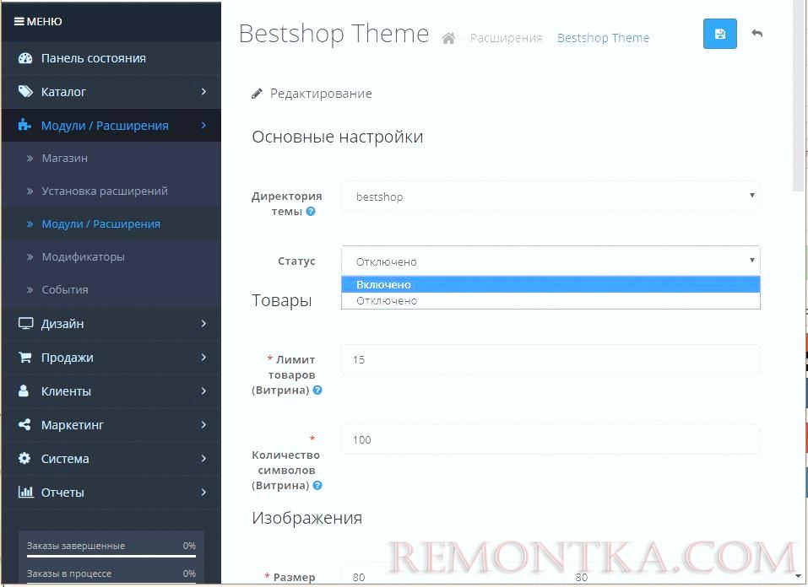808x587 pixels.
Task: Click the Маркетинг share icon
Action: 24,425
